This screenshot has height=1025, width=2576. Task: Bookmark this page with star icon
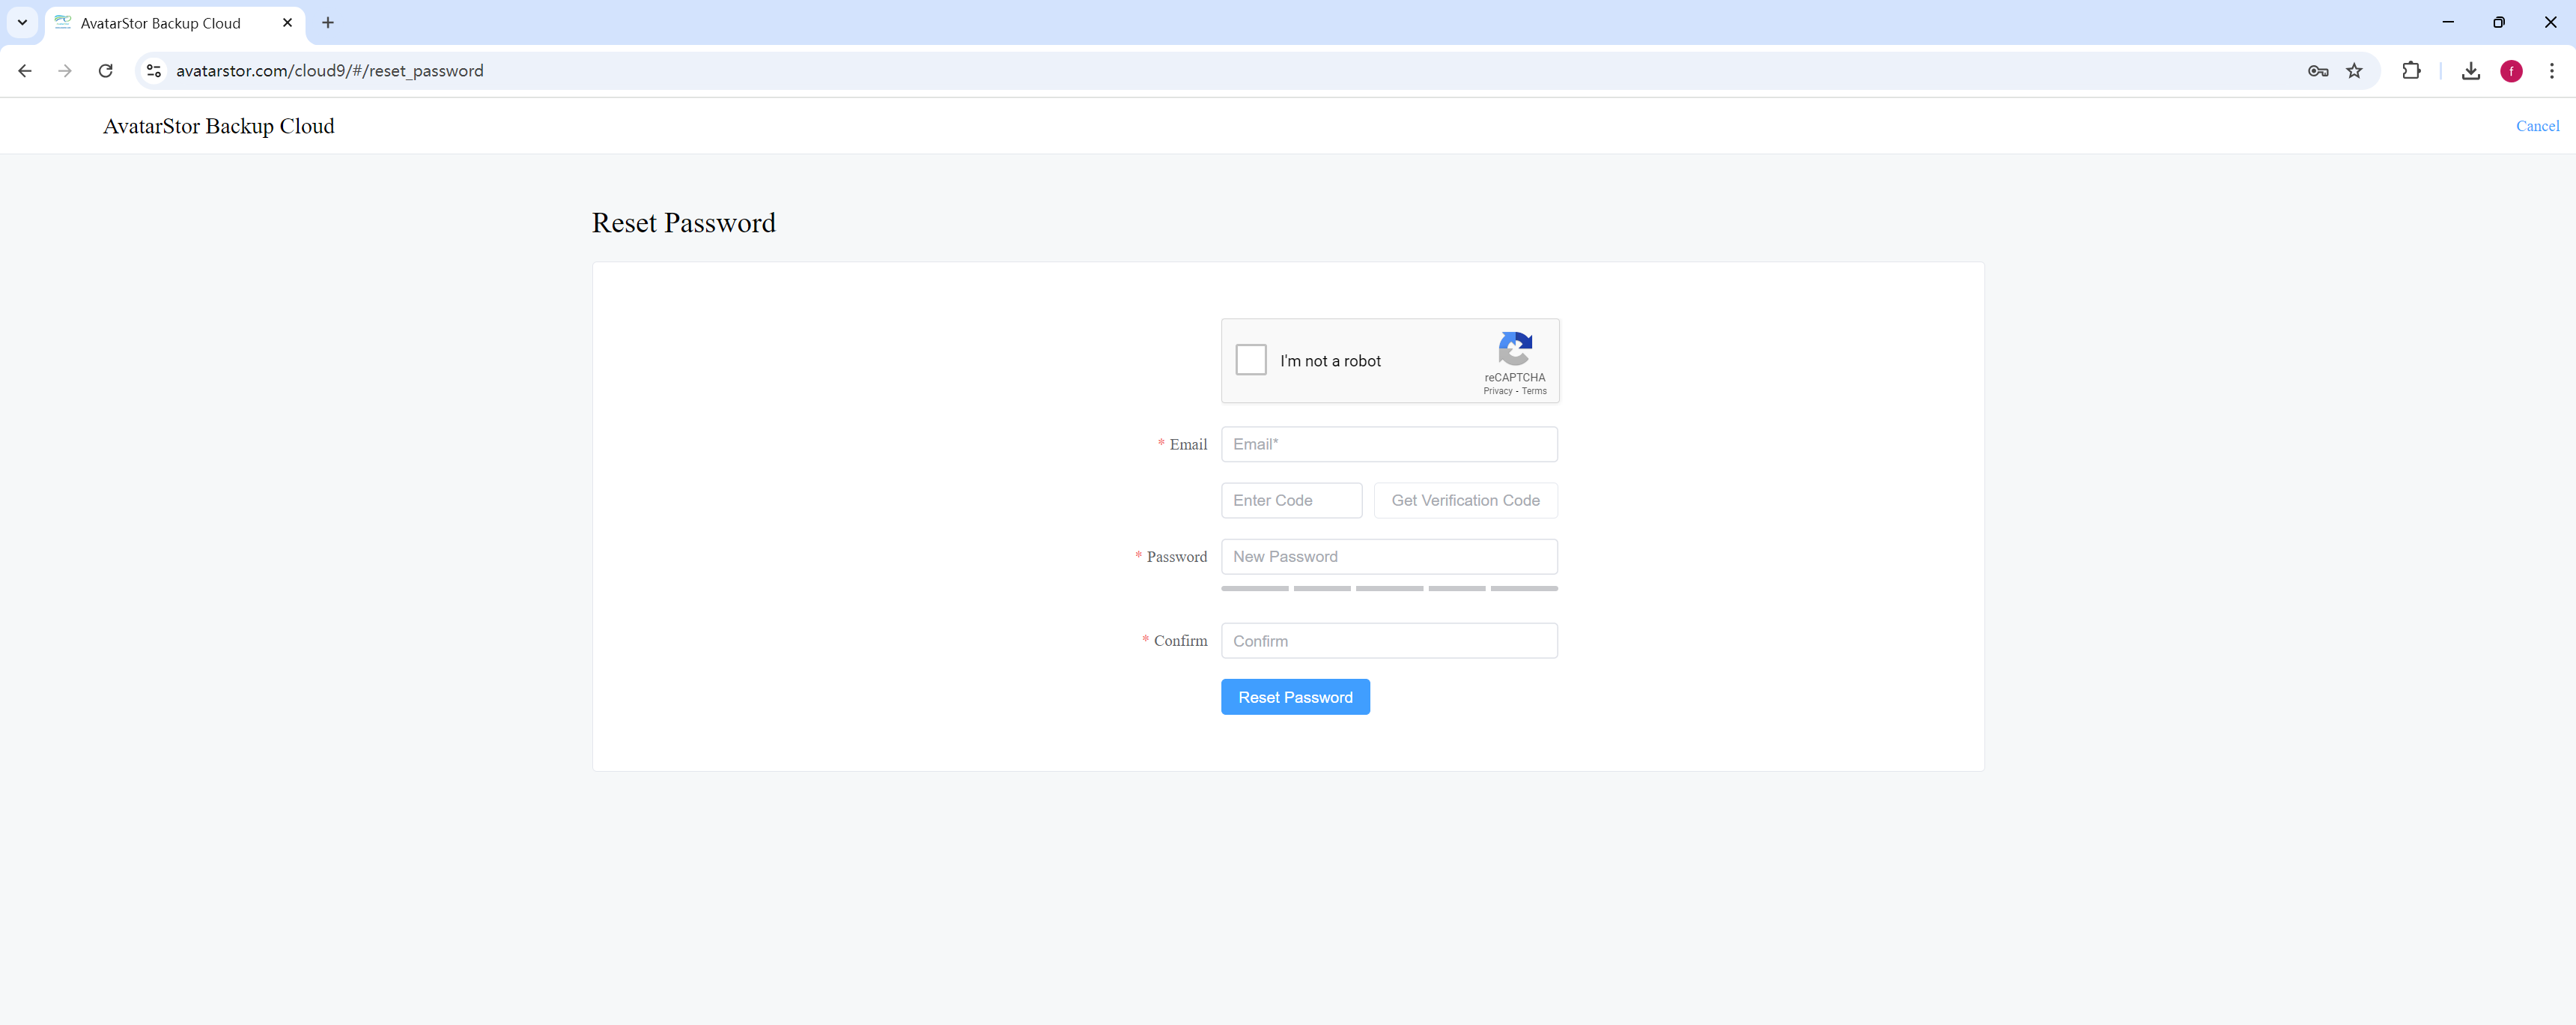click(2354, 71)
